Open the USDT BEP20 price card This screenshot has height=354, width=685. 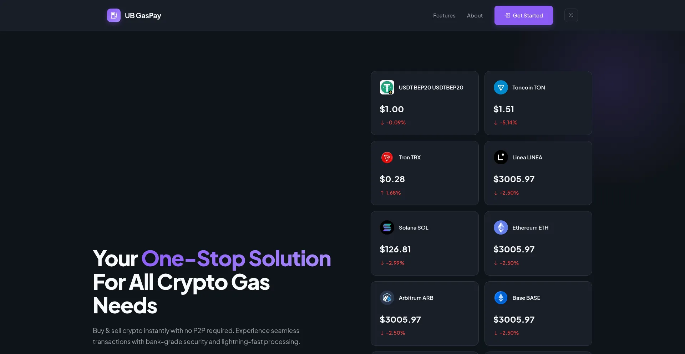tap(425, 103)
